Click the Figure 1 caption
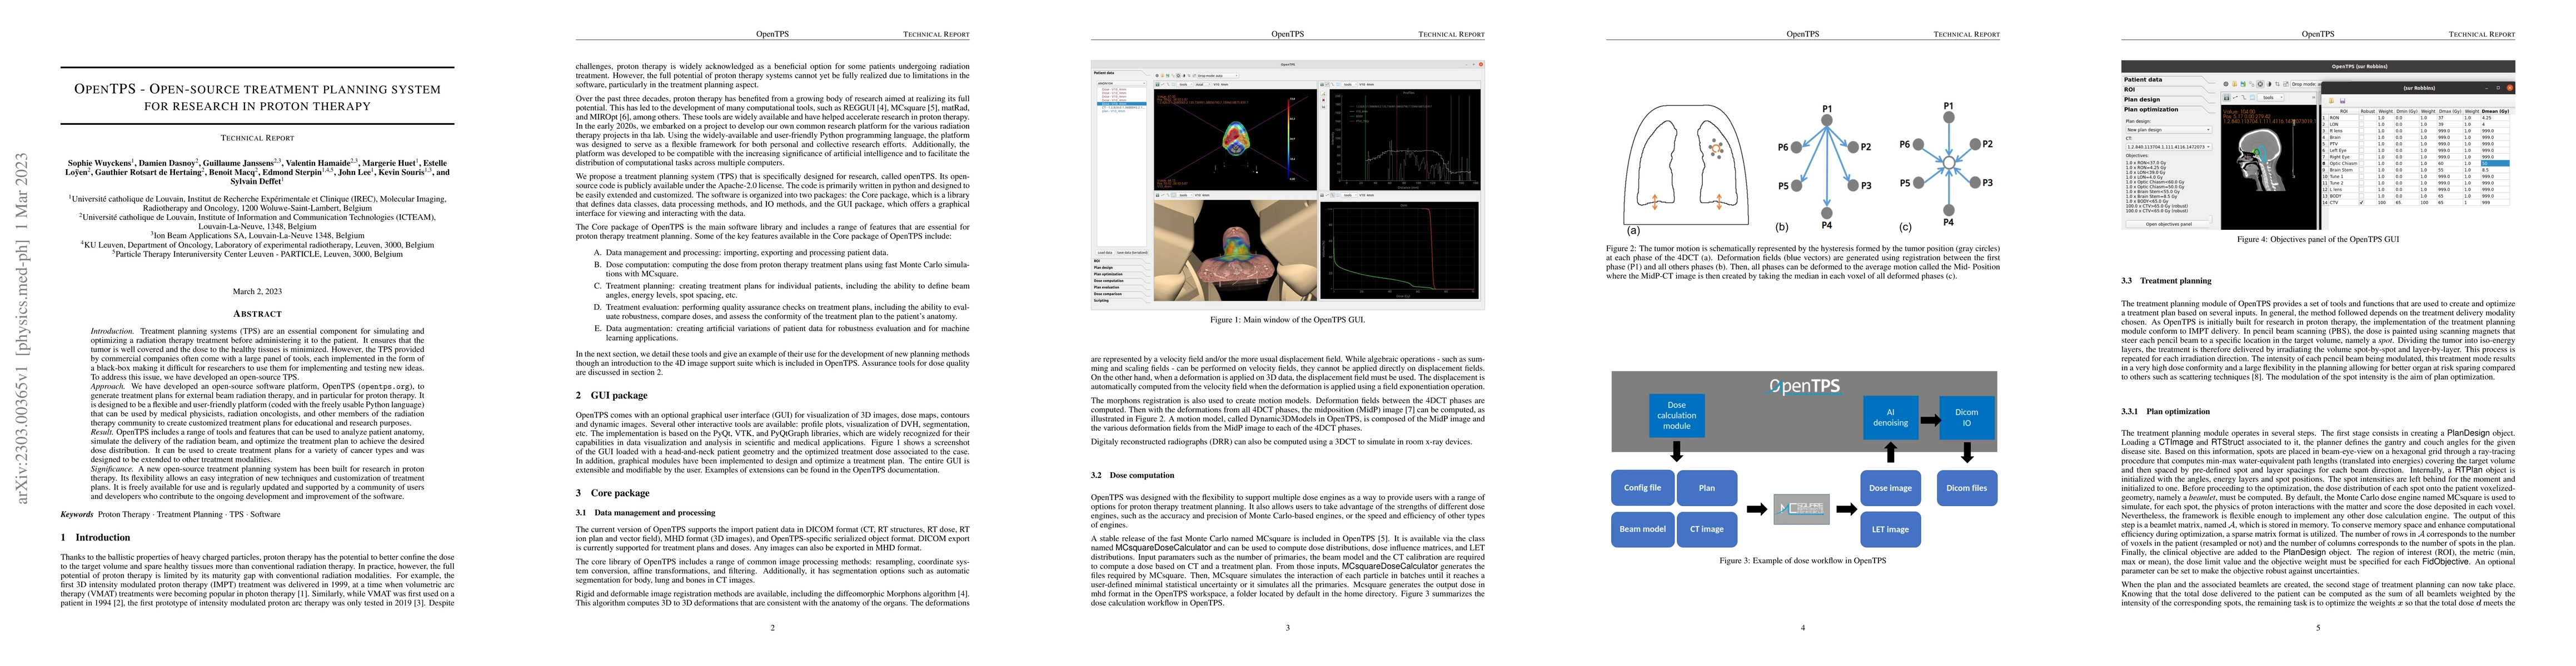Viewport: 2576px width, 666px height. click(x=1287, y=320)
